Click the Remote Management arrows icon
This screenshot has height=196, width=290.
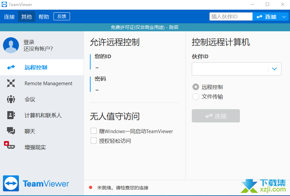(11, 83)
